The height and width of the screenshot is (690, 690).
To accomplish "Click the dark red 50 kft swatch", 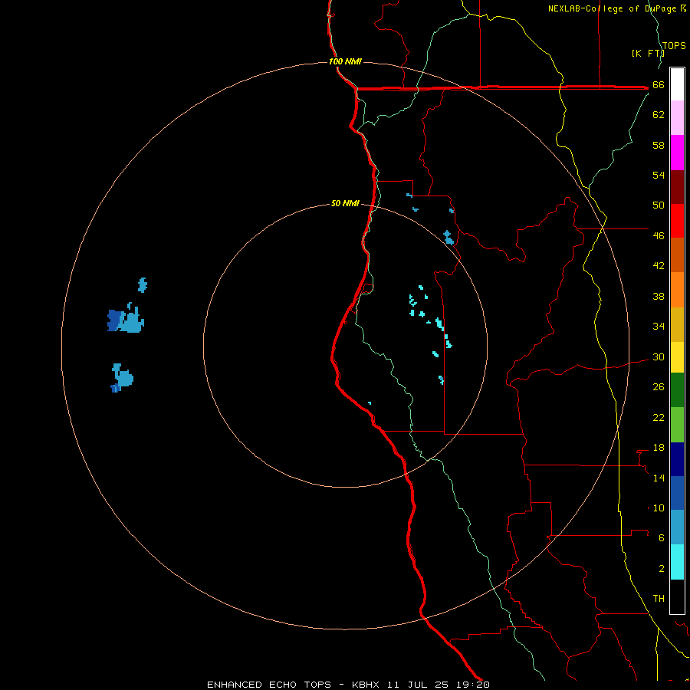I will click(677, 186).
